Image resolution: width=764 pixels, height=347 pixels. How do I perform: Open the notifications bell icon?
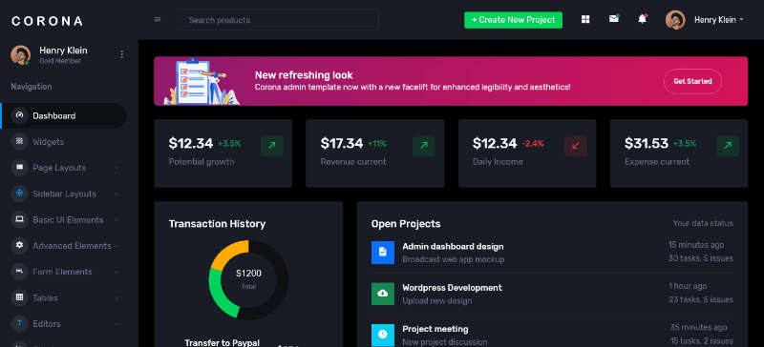(x=642, y=19)
